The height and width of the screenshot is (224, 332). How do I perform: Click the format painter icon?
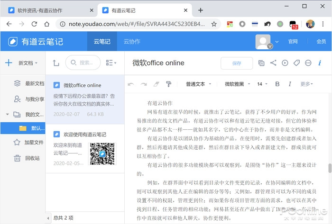[x=168, y=84]
